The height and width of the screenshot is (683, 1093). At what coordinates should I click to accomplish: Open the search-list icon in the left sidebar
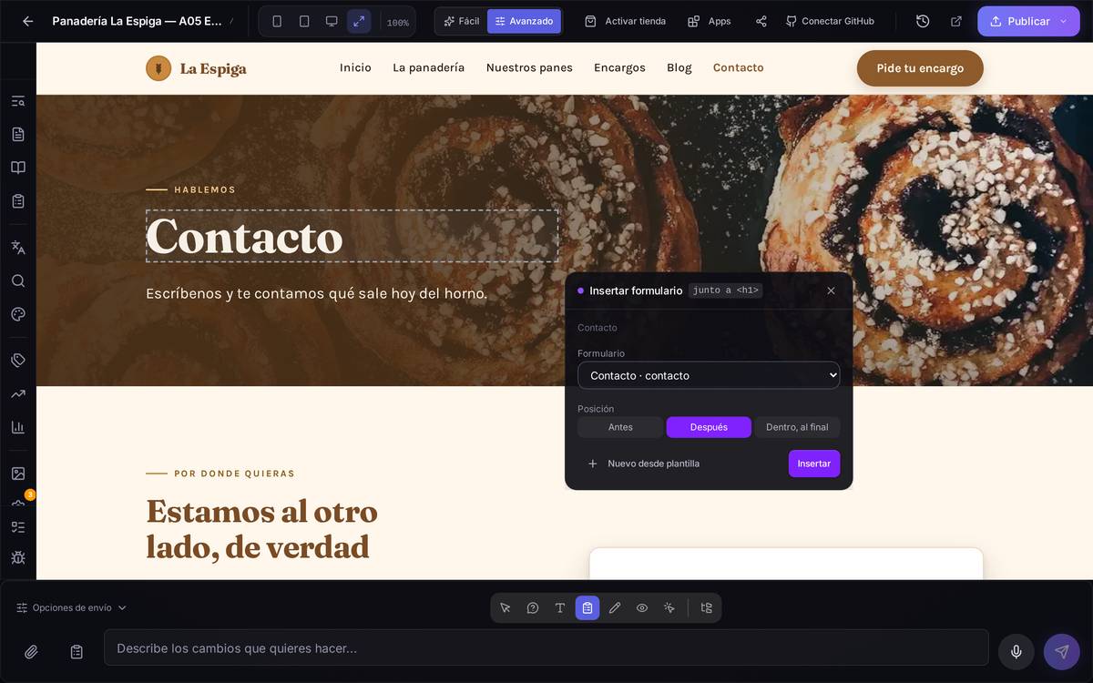click(x=18, y=101)
